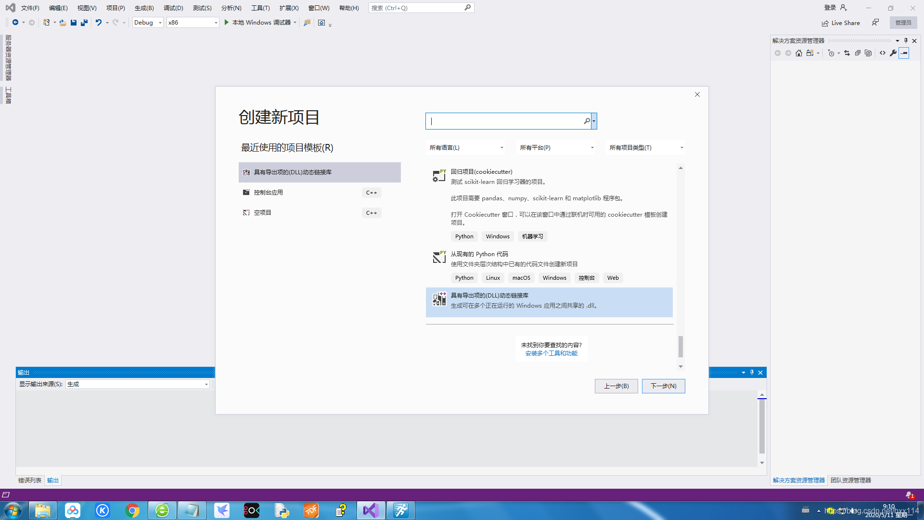Open the Tools menu
The height and width of the screenshot is (520, 924).
coord(260,8)
